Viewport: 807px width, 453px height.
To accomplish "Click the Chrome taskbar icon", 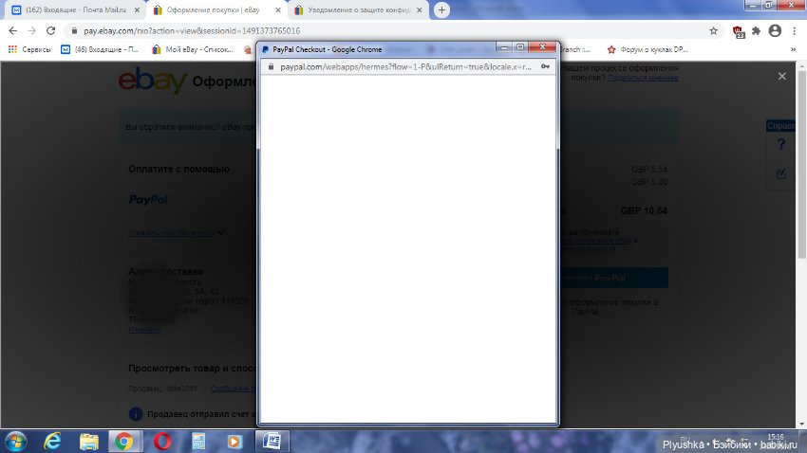I will click(124, 442).
